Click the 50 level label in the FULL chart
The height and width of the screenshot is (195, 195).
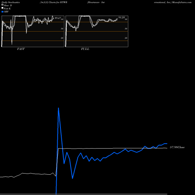point(126,28)
